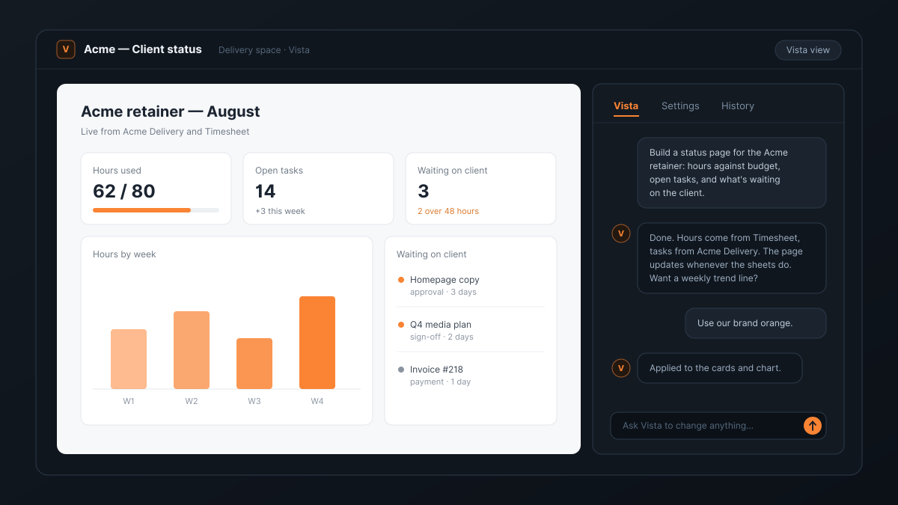898x505 pixels.
Task: Click the W4 axis label
Action: pyautogui.click(x=317, y=401)
